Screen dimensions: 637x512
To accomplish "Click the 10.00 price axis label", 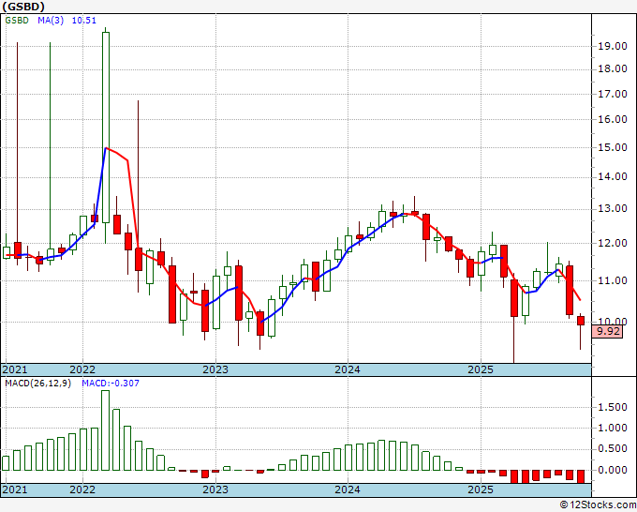I will coord(615,323).
